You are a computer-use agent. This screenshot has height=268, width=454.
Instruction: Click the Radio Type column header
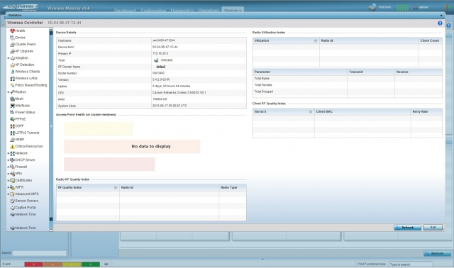click(x=233, y=188)
